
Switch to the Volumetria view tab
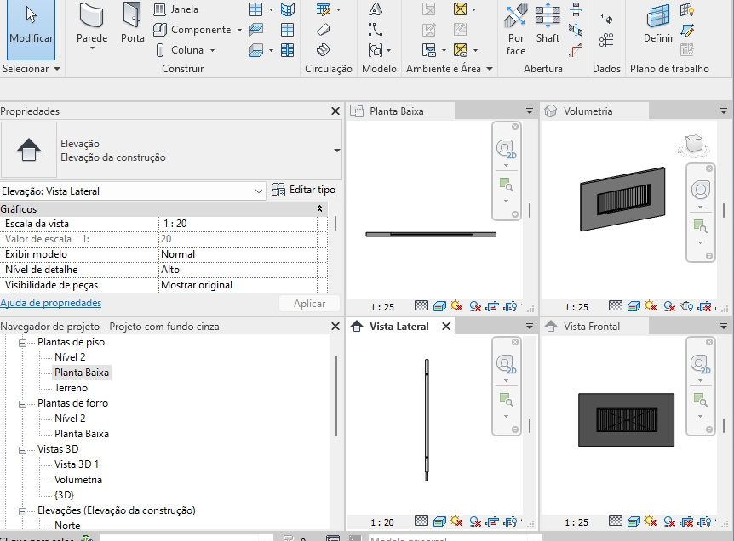click(x=595, y=111)
